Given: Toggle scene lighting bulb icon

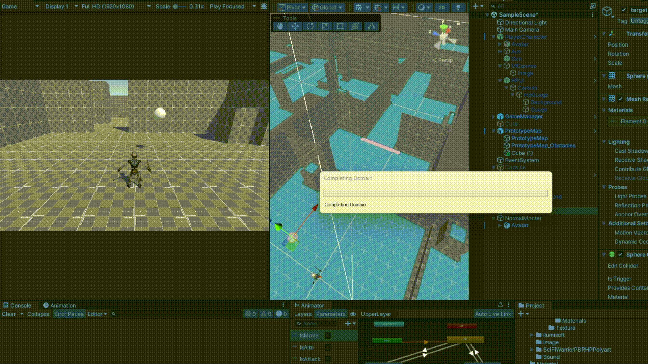Looking at the screenshot, I should tap(458, 7).
